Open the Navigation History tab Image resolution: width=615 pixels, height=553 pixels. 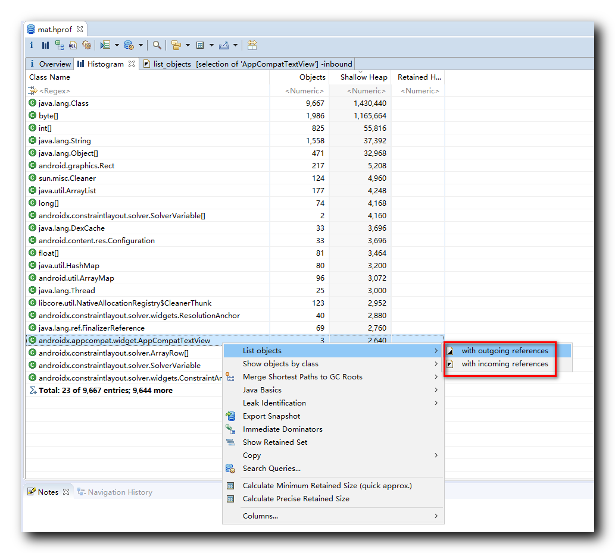pyautogui.click(x=114, y=492)
